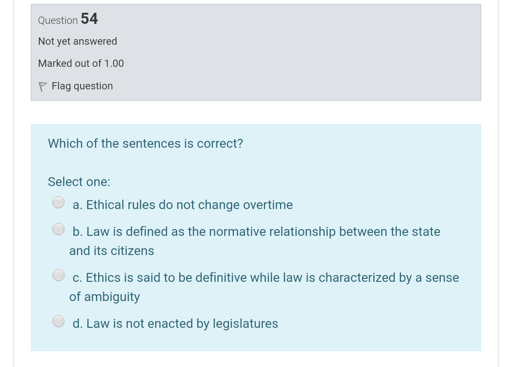Click the 'Not yet answered' status text
Viewport: 512px width, 367px height.
(x=77, y=41)
